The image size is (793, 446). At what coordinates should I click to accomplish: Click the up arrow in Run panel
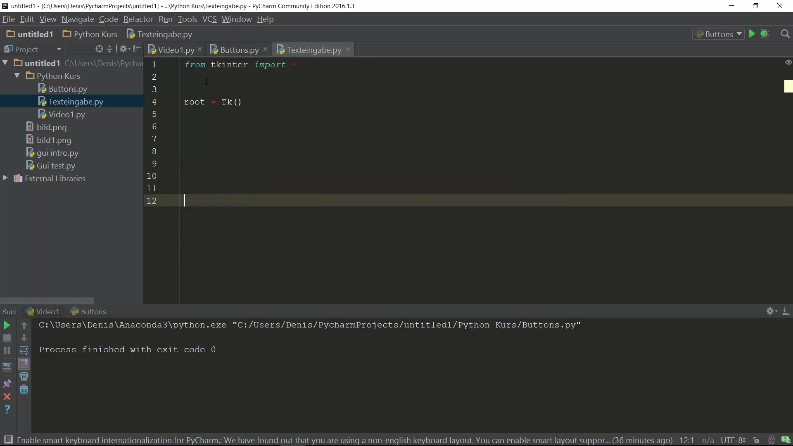pyautogui.click(x=24, y=325)
